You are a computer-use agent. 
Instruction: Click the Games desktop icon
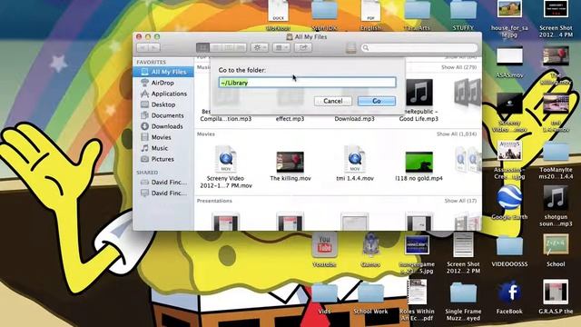(370, 250)
